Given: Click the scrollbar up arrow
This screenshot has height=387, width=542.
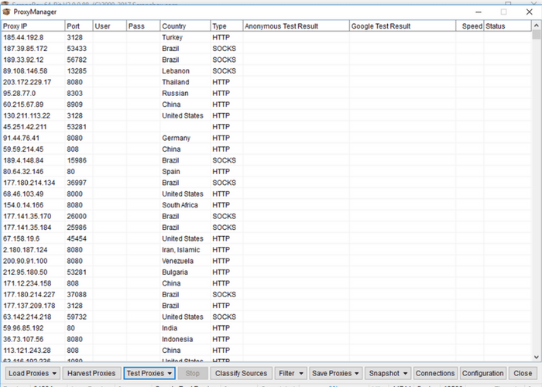Looking at the screenshot, I should (x=536, y=26).
